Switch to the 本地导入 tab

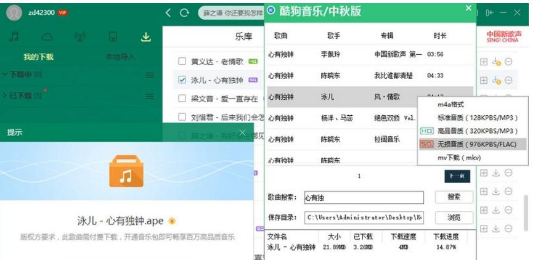coord(120,57)
